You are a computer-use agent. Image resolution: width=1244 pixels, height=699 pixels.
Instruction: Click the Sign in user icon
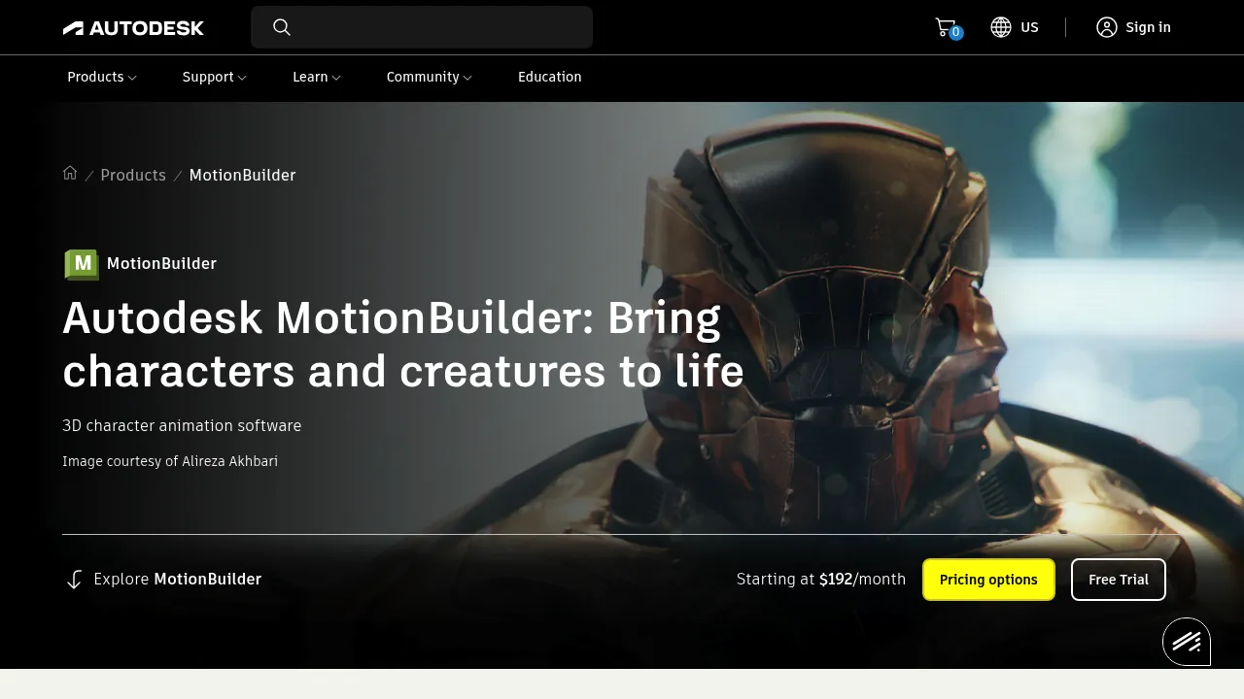1106,27
